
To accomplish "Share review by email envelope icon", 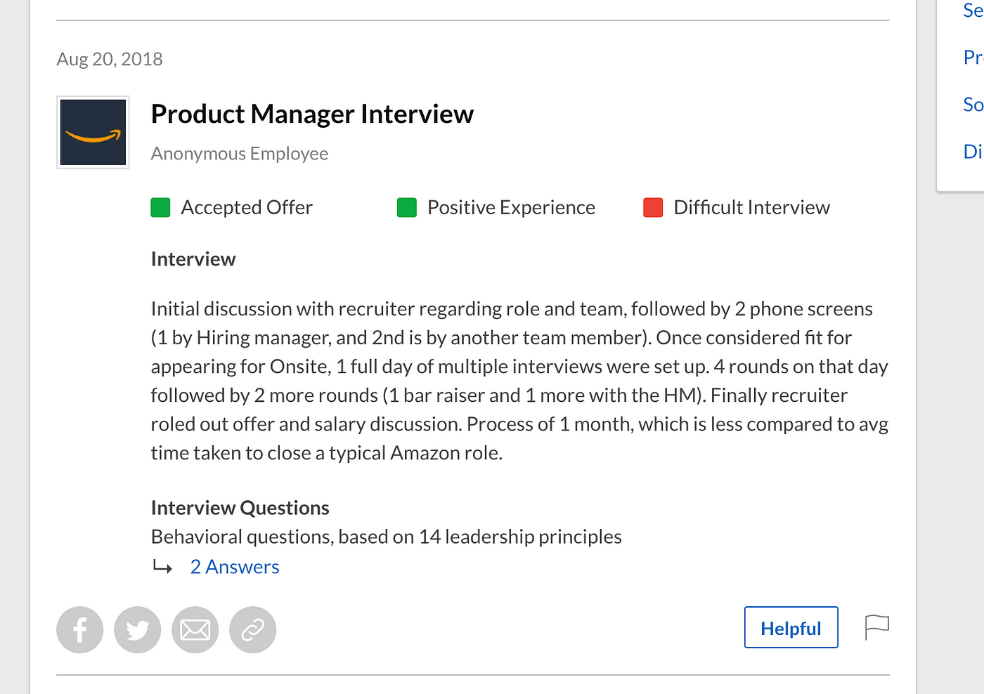I will point(195,629).
